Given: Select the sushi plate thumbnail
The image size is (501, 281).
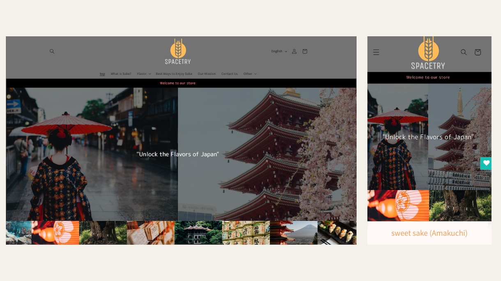Looking at the screenshot, I should 337,233.
